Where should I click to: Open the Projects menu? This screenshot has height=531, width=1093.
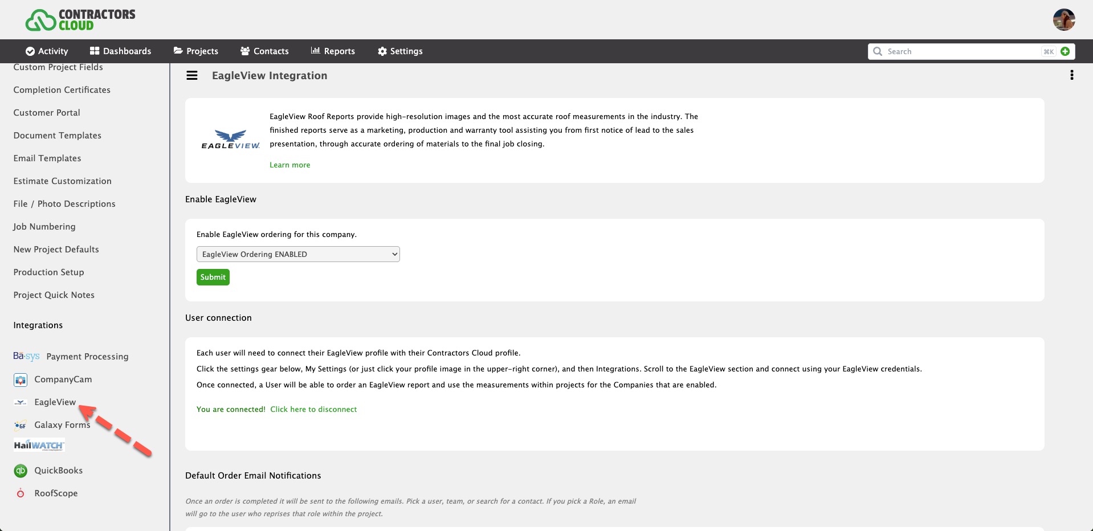(x=196, y=51)
